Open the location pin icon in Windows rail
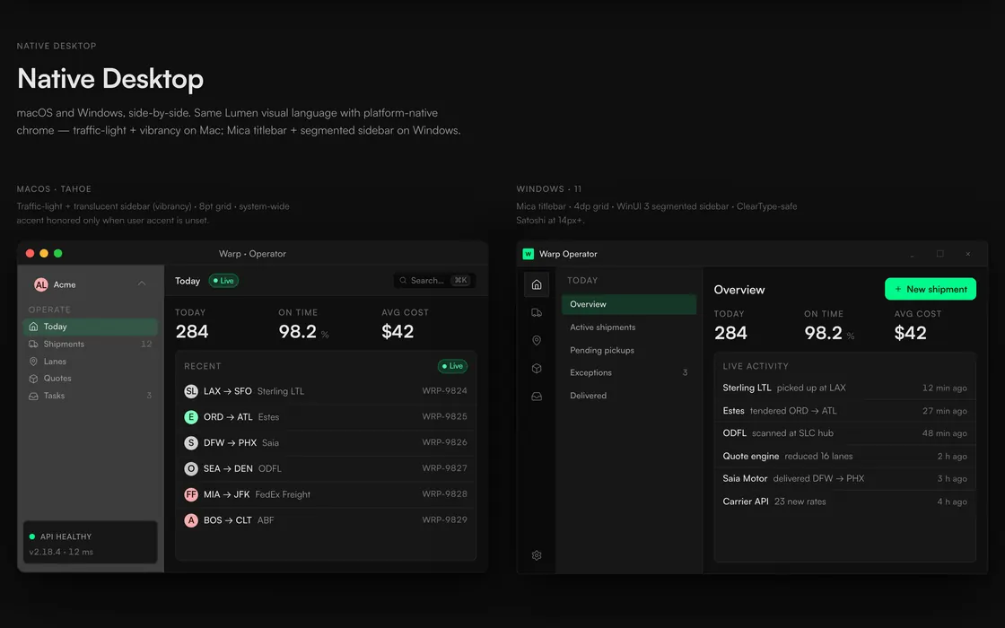The height and width of the screenshot is (628, 1005). tap(537, 340)
